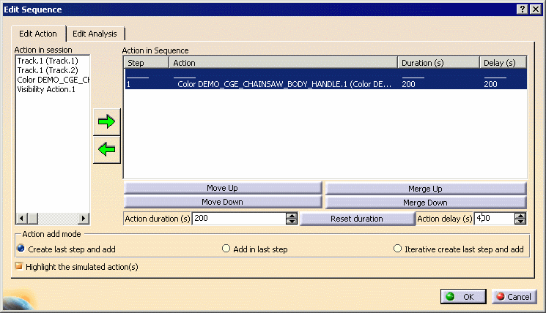Click the help question mark icon
546x313 pixels.
[x=522, y=9]
